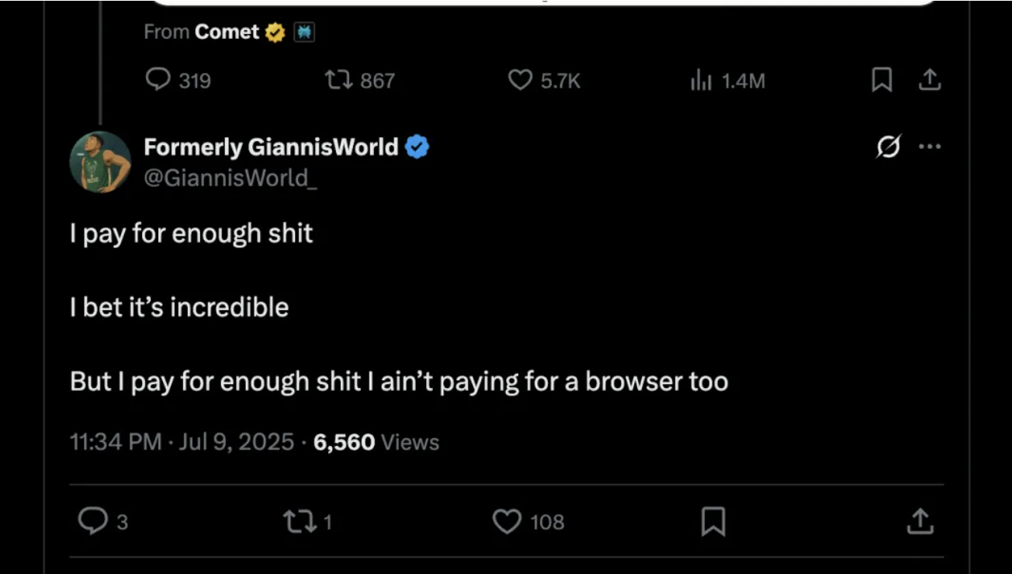Click the 11:34 PM Jul 9, 2025 timestamp

(182, 442)
